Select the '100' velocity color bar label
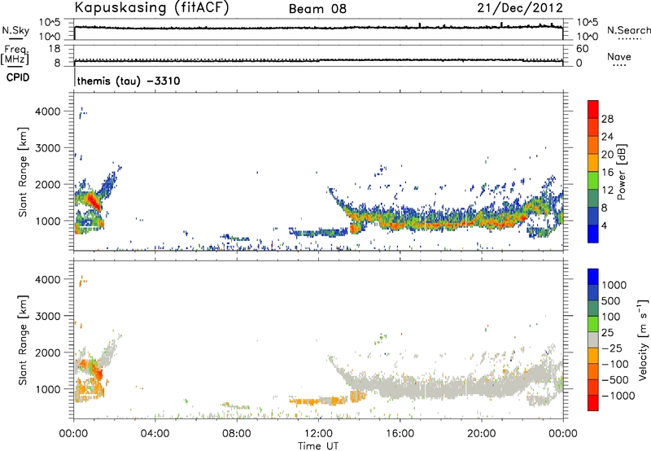The height and width of the screenshot is (451, 651). point(611,317)
